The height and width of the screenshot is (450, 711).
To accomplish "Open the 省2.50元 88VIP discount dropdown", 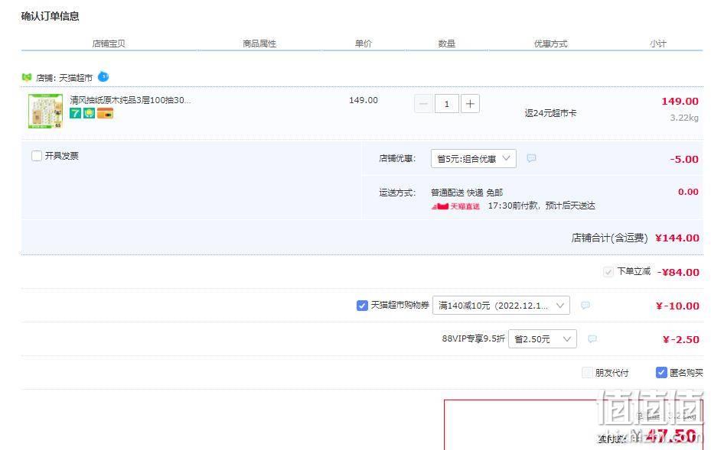I will click(543, 338).
